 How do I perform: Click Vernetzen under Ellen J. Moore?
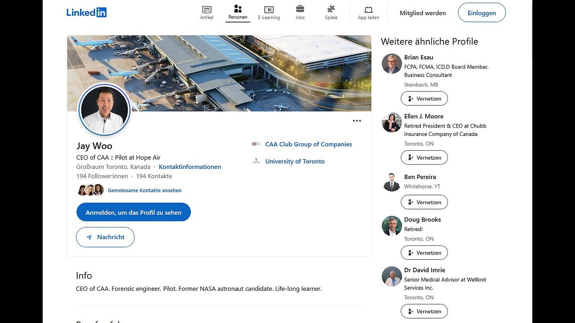point(424,157)
